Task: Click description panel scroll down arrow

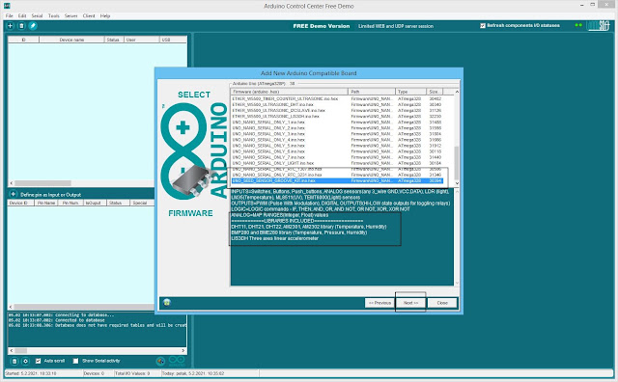Action: pos(457,283)
